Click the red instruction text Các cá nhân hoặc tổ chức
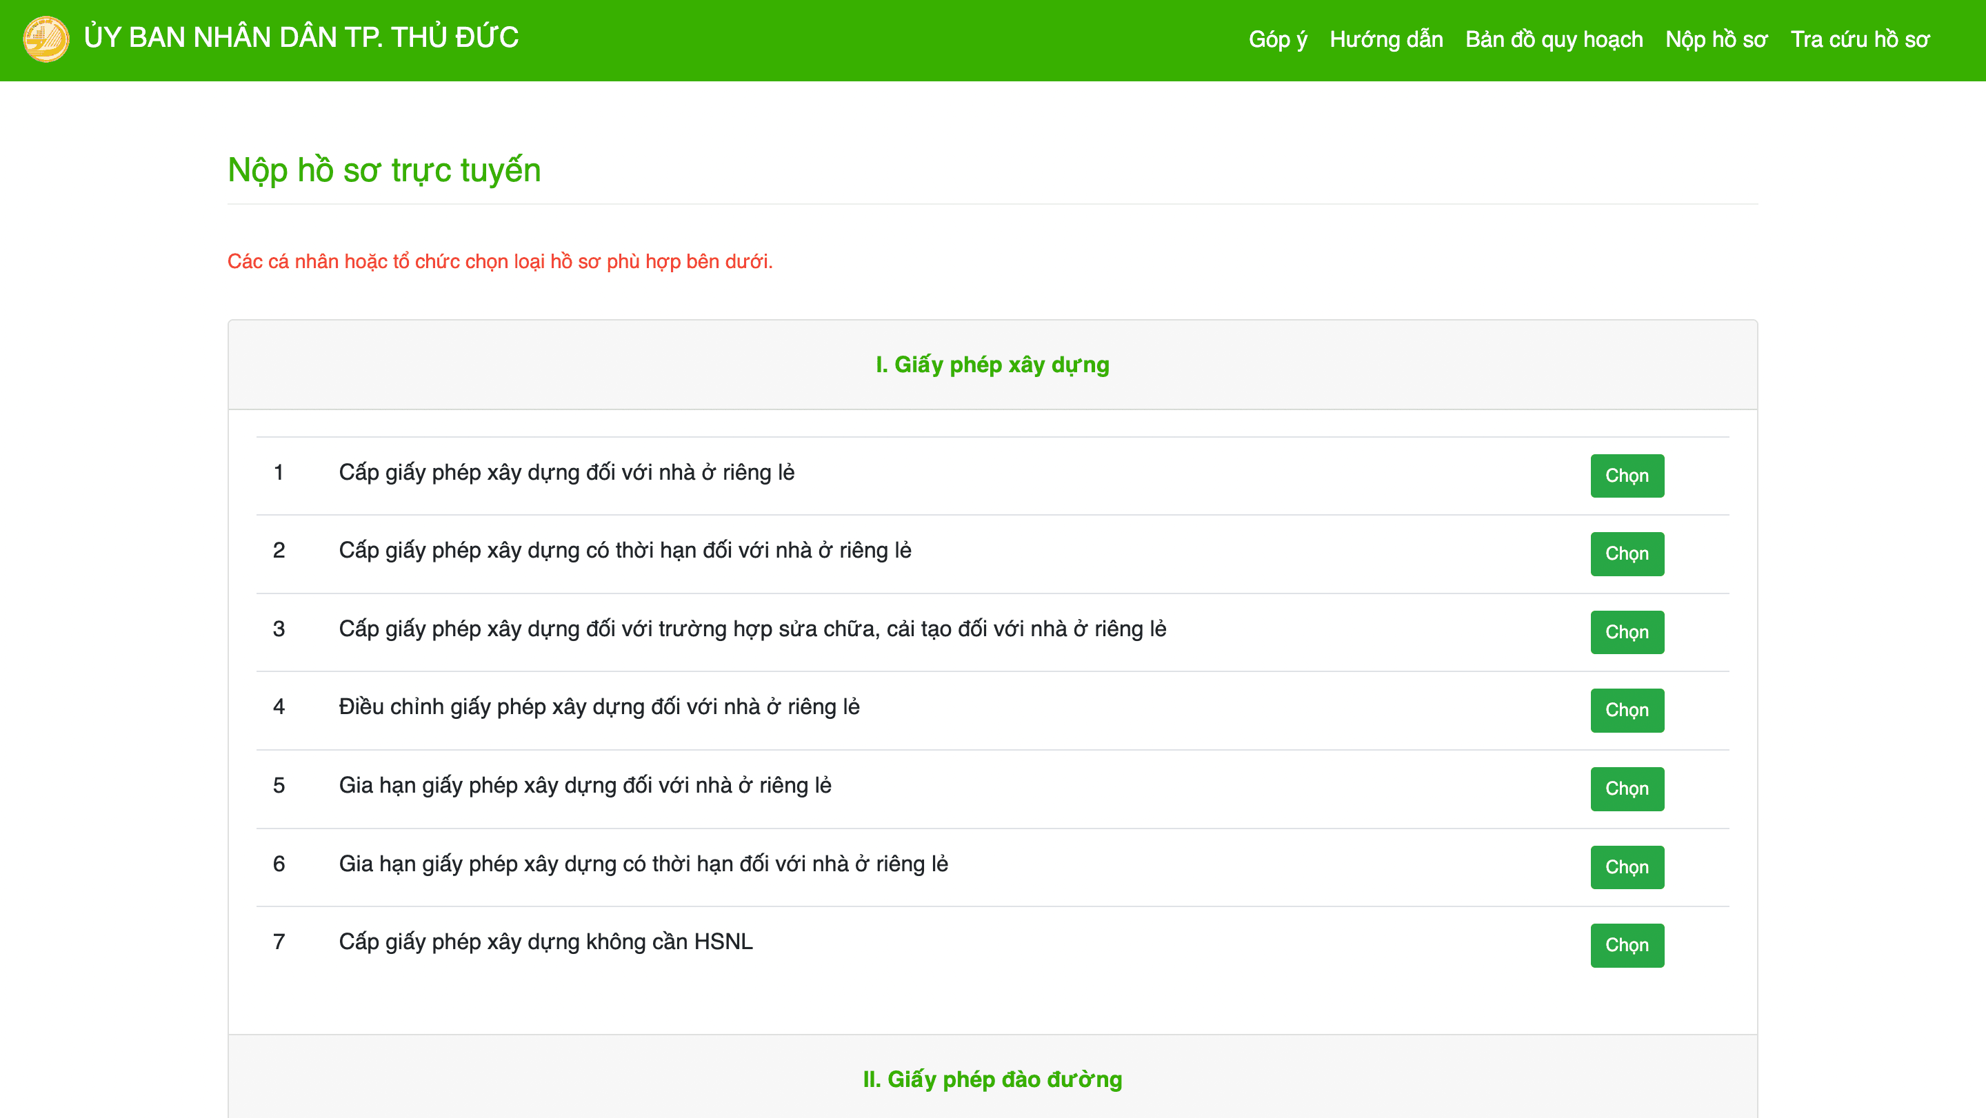This screenshot has height=1118, width=1986. click(x=499, y=262)
